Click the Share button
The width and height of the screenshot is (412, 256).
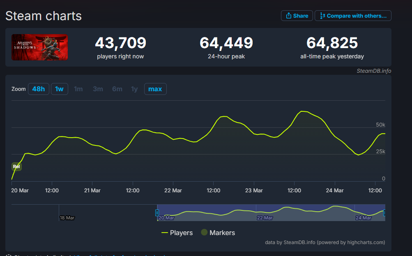(297, 16)
